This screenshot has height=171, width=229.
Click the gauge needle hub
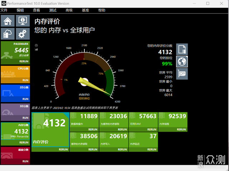tap(84, 82)
